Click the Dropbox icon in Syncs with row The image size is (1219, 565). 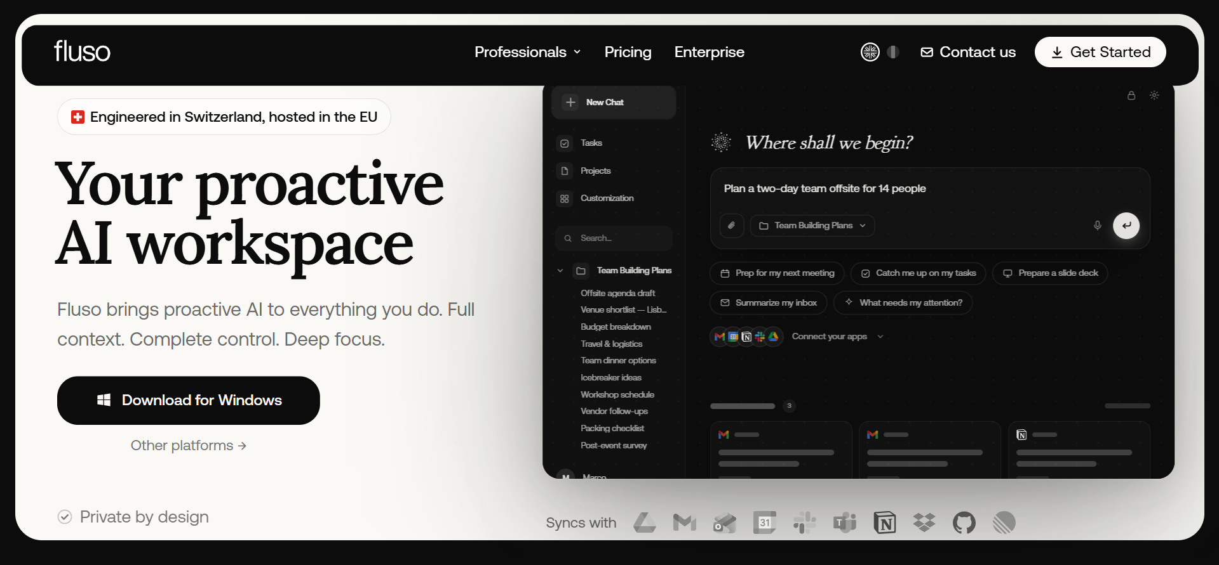click(924, 523)
